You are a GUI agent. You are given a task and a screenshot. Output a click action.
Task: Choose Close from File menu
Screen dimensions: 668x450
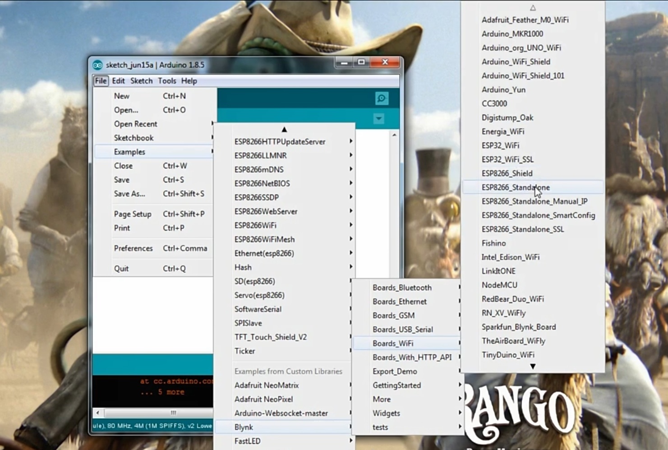(x=153, y=166)
